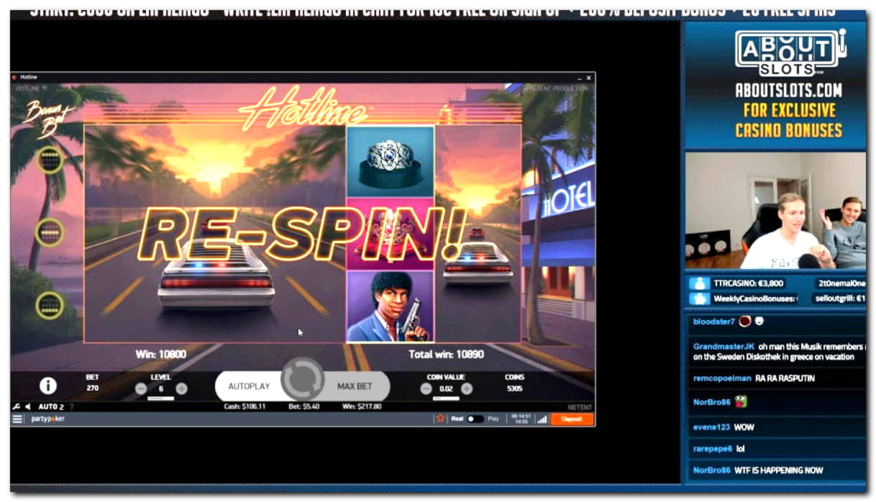Image resolution: width=876 pixels, height=502 pixels.
Task: Adjust the coin value slider bar
Action: (x=446, y=398)
